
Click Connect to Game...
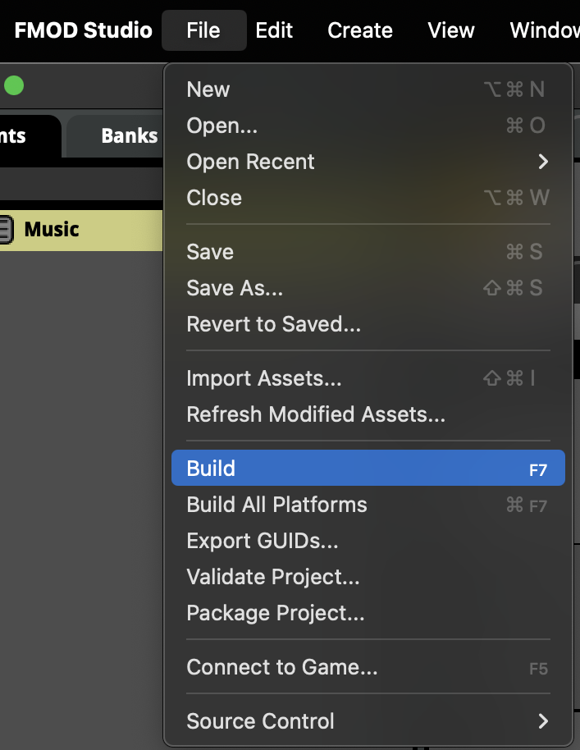pos(282,667)
